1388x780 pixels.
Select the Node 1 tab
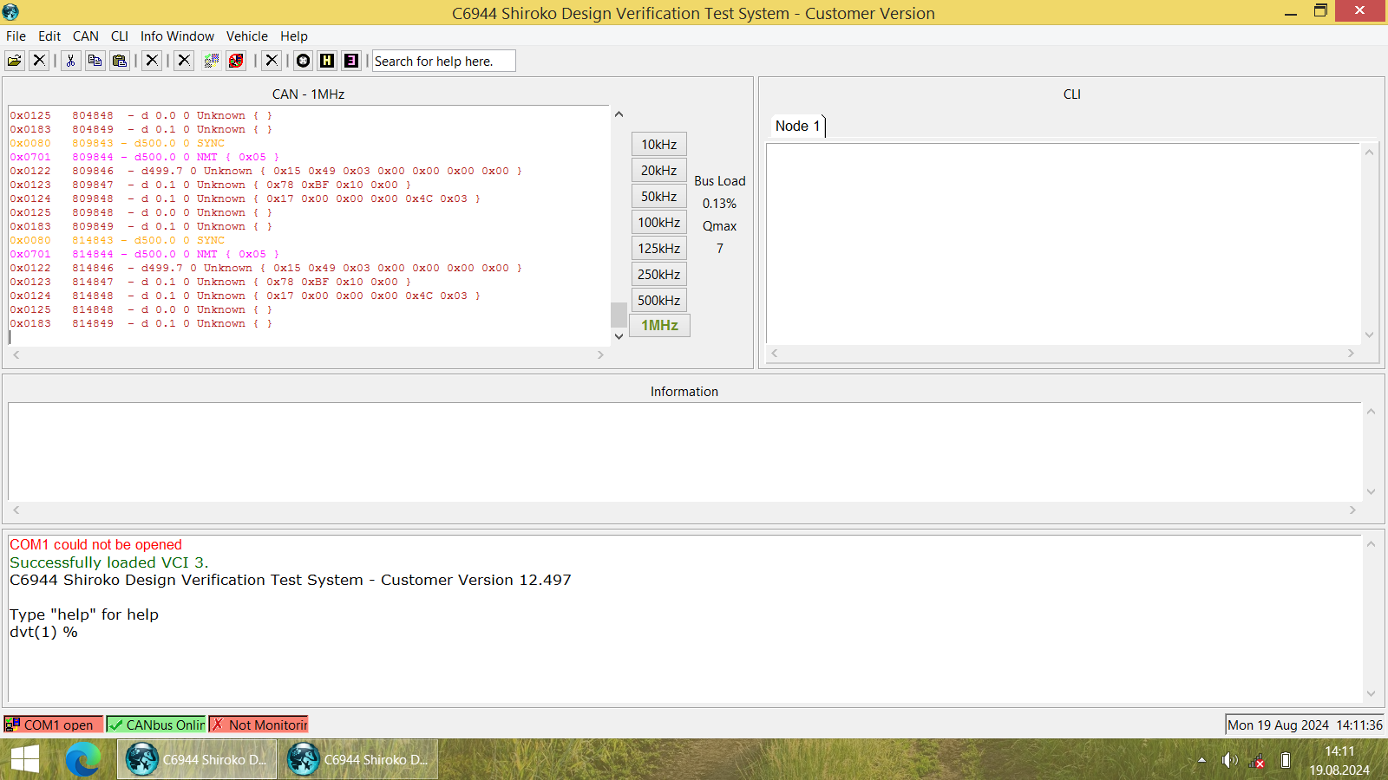(x=797, y=127)
